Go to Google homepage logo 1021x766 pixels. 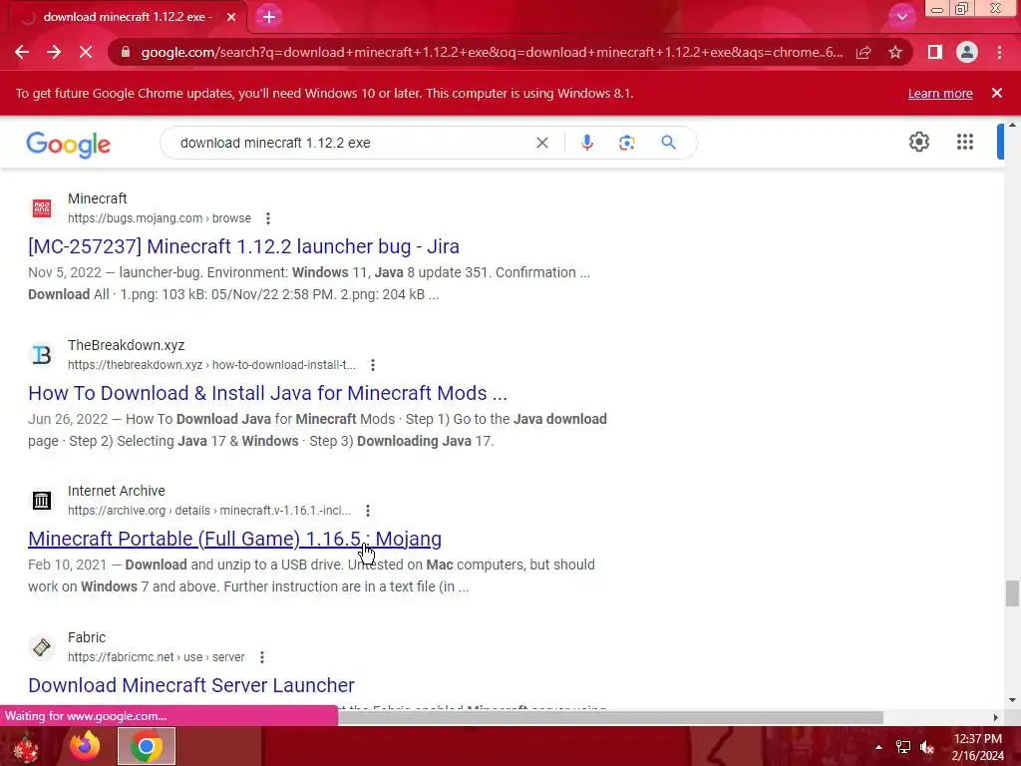point(69,144)
